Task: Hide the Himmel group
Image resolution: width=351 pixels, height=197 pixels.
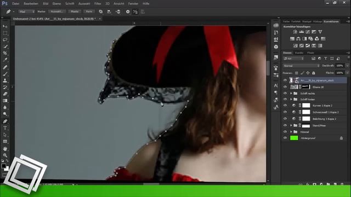Action: [x=285, y=132]
